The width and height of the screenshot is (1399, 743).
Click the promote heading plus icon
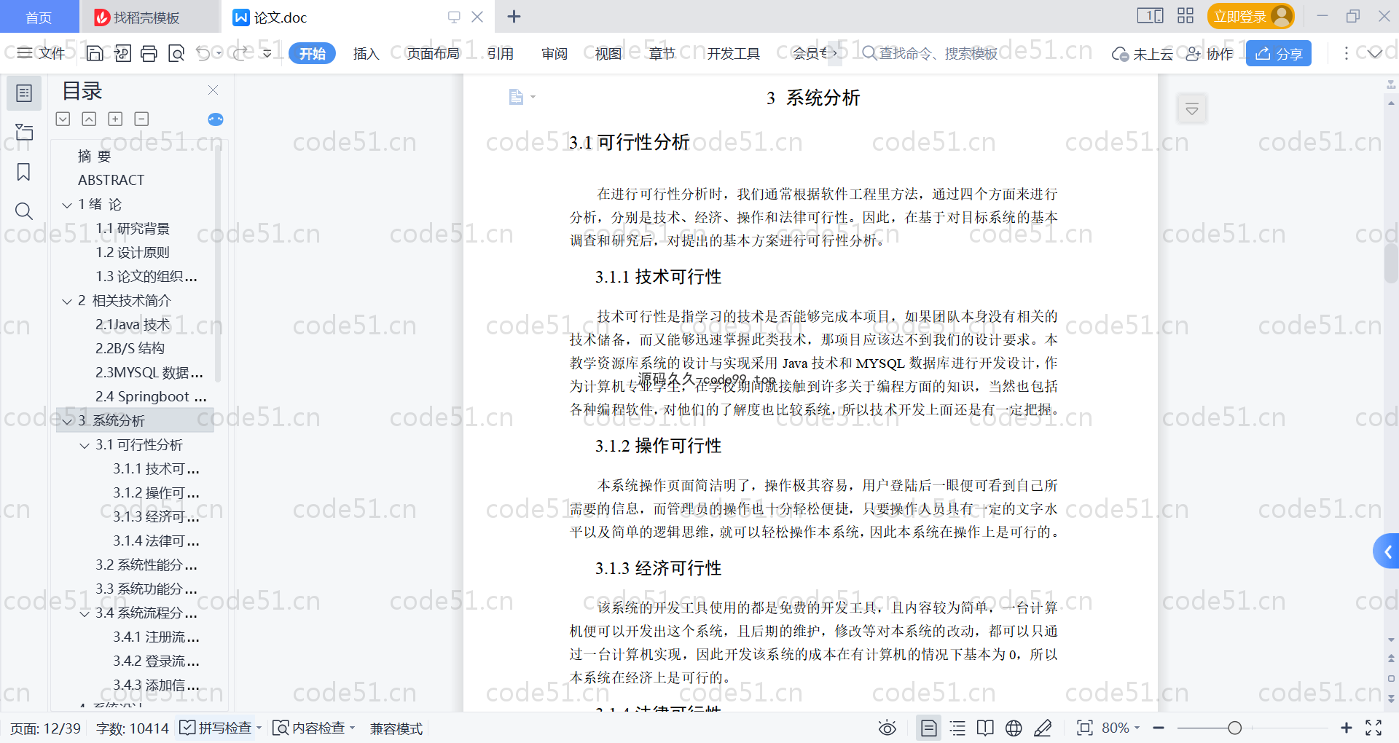pos(115,119)
